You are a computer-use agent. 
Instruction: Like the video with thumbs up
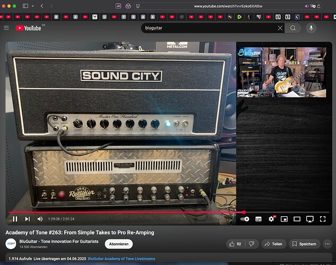[x=235, y=244]
